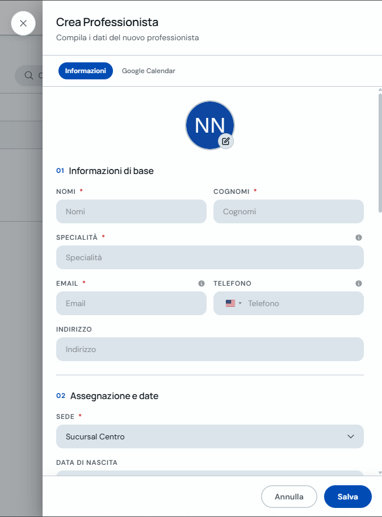Click the edit avatar pencil icon
The height and width of the screenshot is (517, 382).
click(226, 142)
